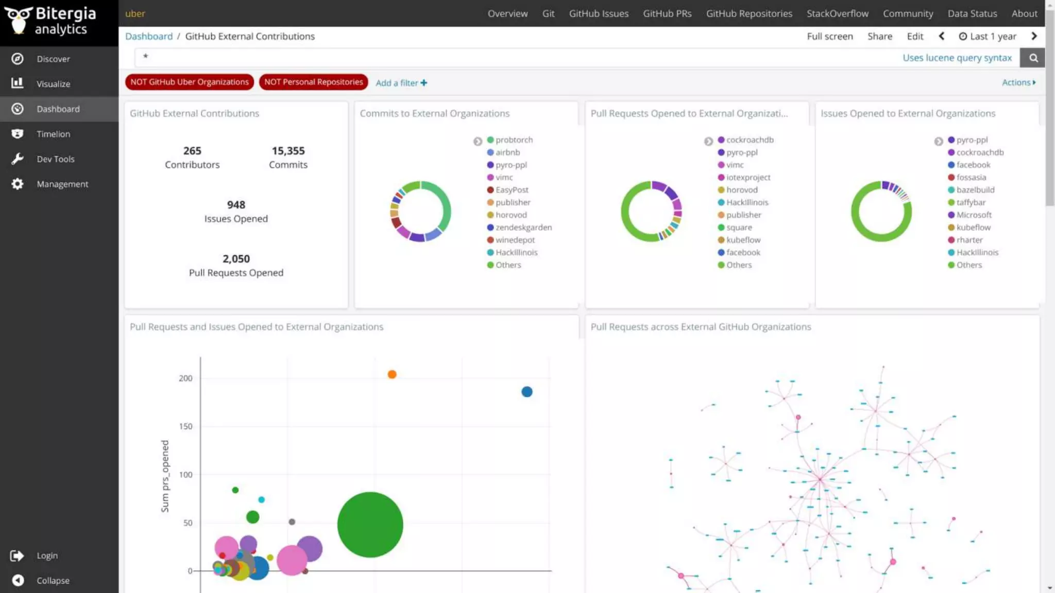Viewport: 1055px width, 593px height.
Task: Collapse the sidebar with arrow icon
Action: coord(18,580)
